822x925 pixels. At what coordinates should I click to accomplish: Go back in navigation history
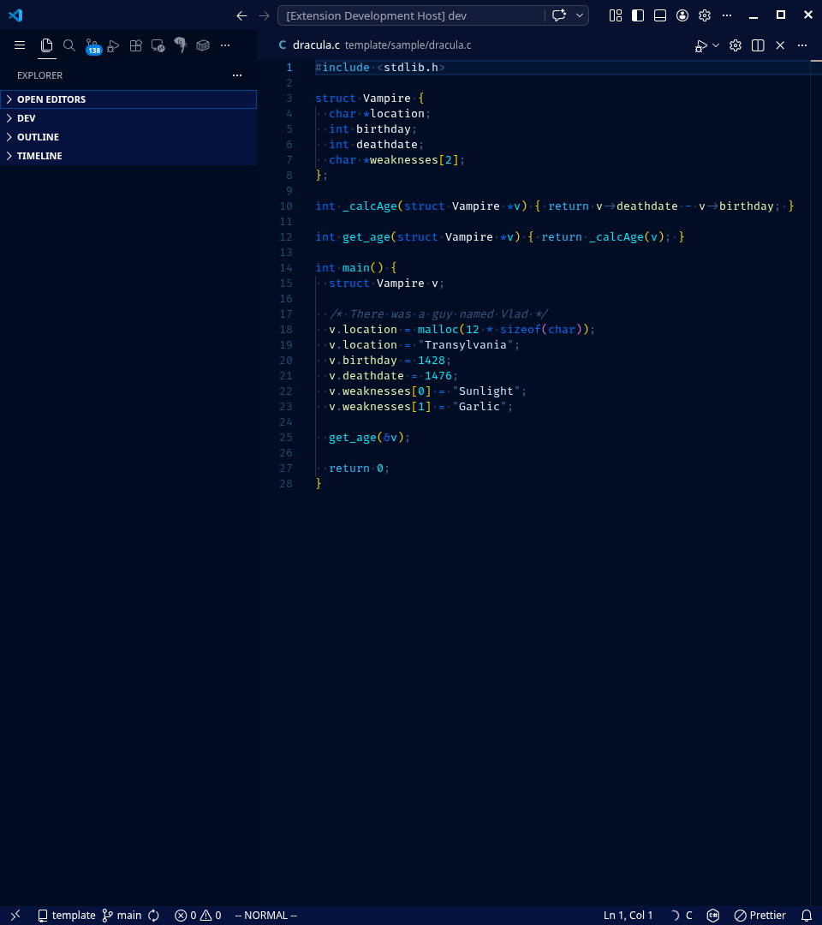tap(241, 16)
